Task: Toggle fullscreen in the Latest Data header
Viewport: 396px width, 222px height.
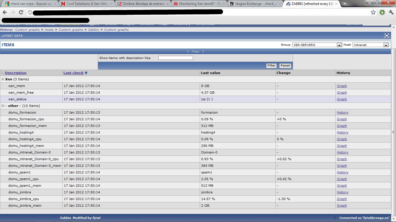Action: tap(387, 36)
